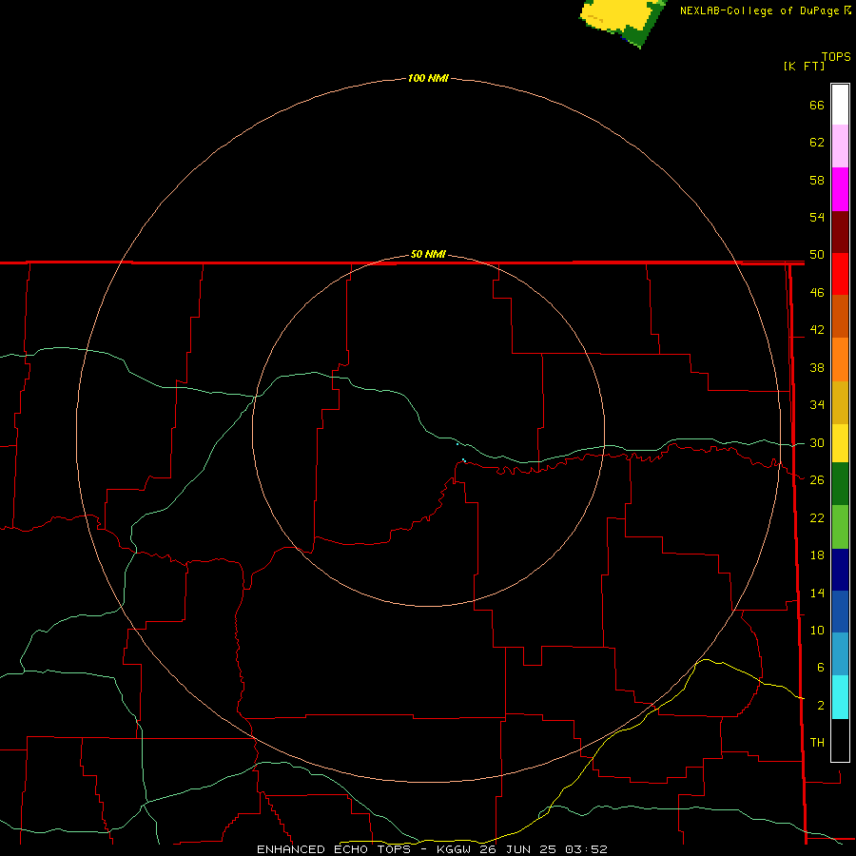Screen dimensions: 856x856
Task: Click the '100 NMI' range ring label
Action: pos(428,78)
